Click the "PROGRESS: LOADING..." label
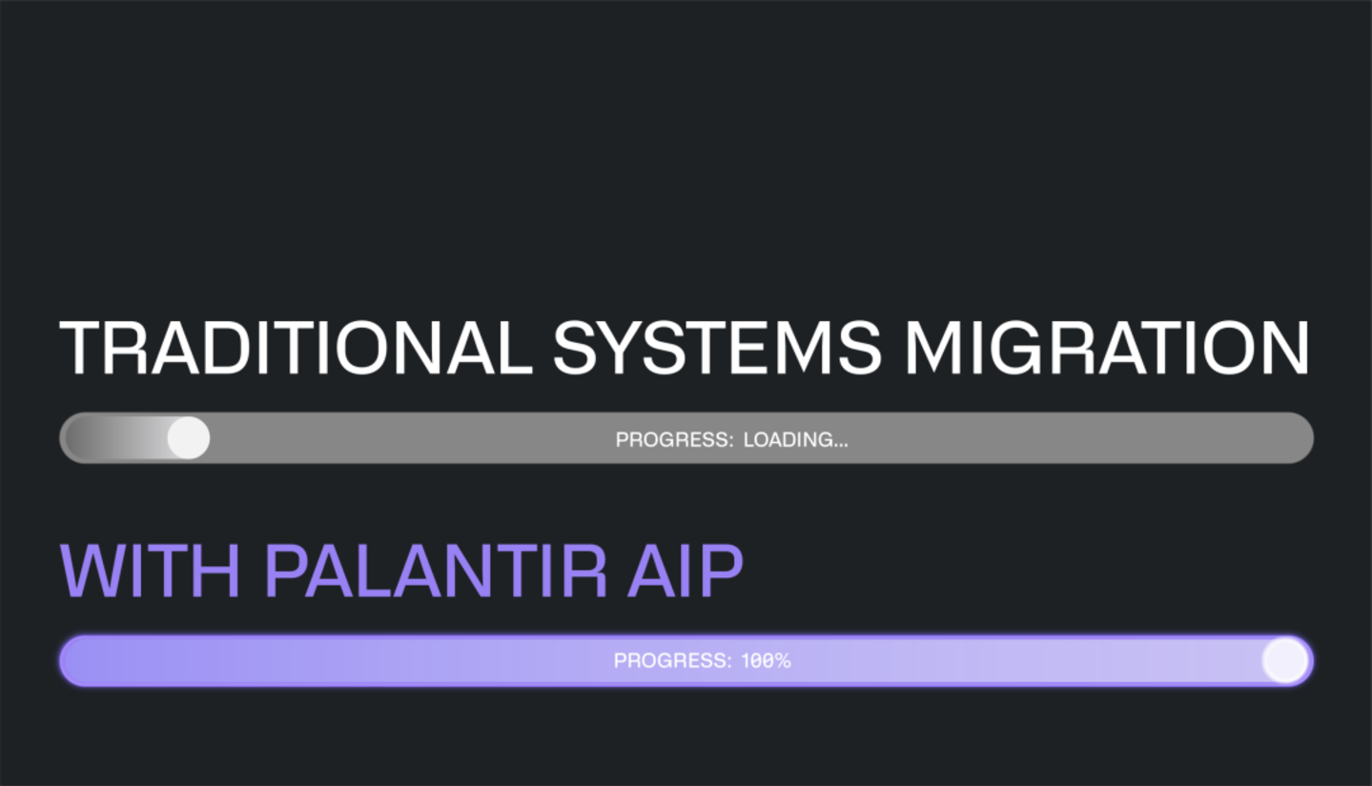This screenshot has height=786, width=1372. click(x=731, y=440)
